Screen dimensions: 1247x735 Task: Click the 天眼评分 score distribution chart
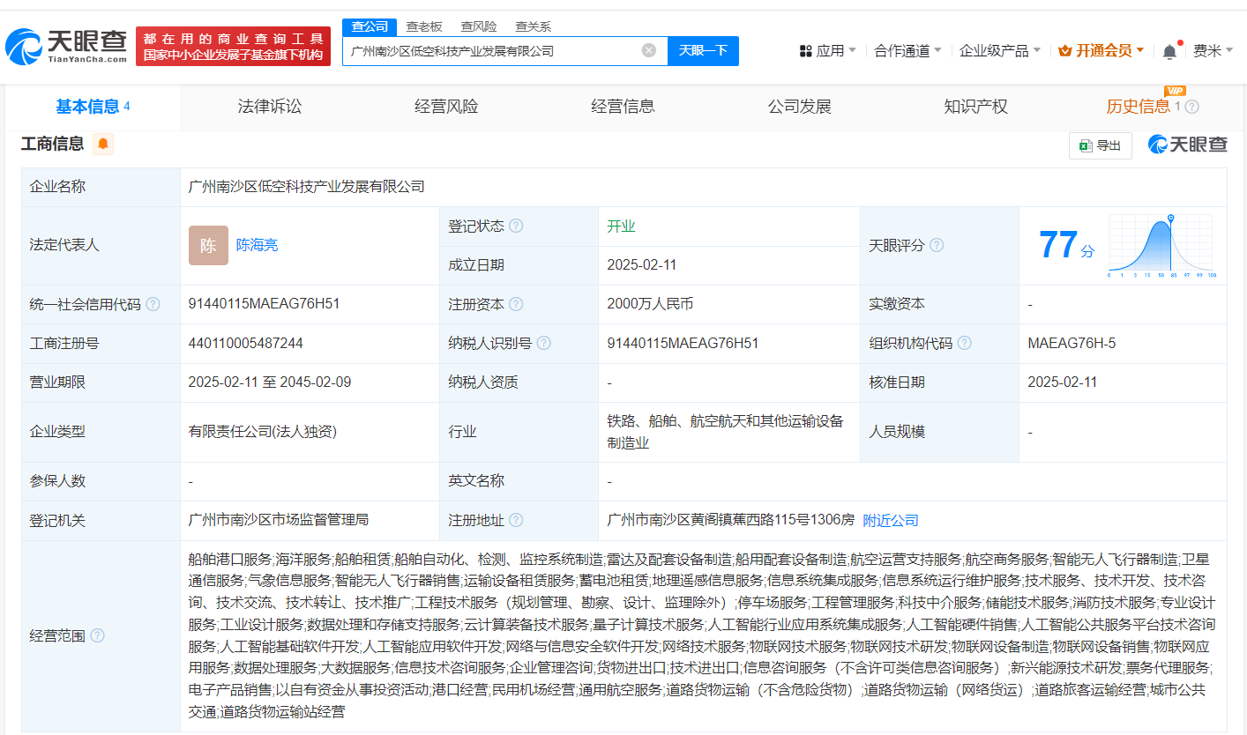(x=1162, y=247)
